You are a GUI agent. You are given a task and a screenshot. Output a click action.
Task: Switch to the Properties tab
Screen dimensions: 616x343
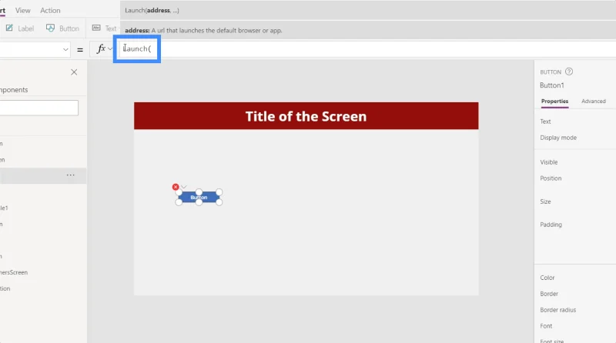554,102
